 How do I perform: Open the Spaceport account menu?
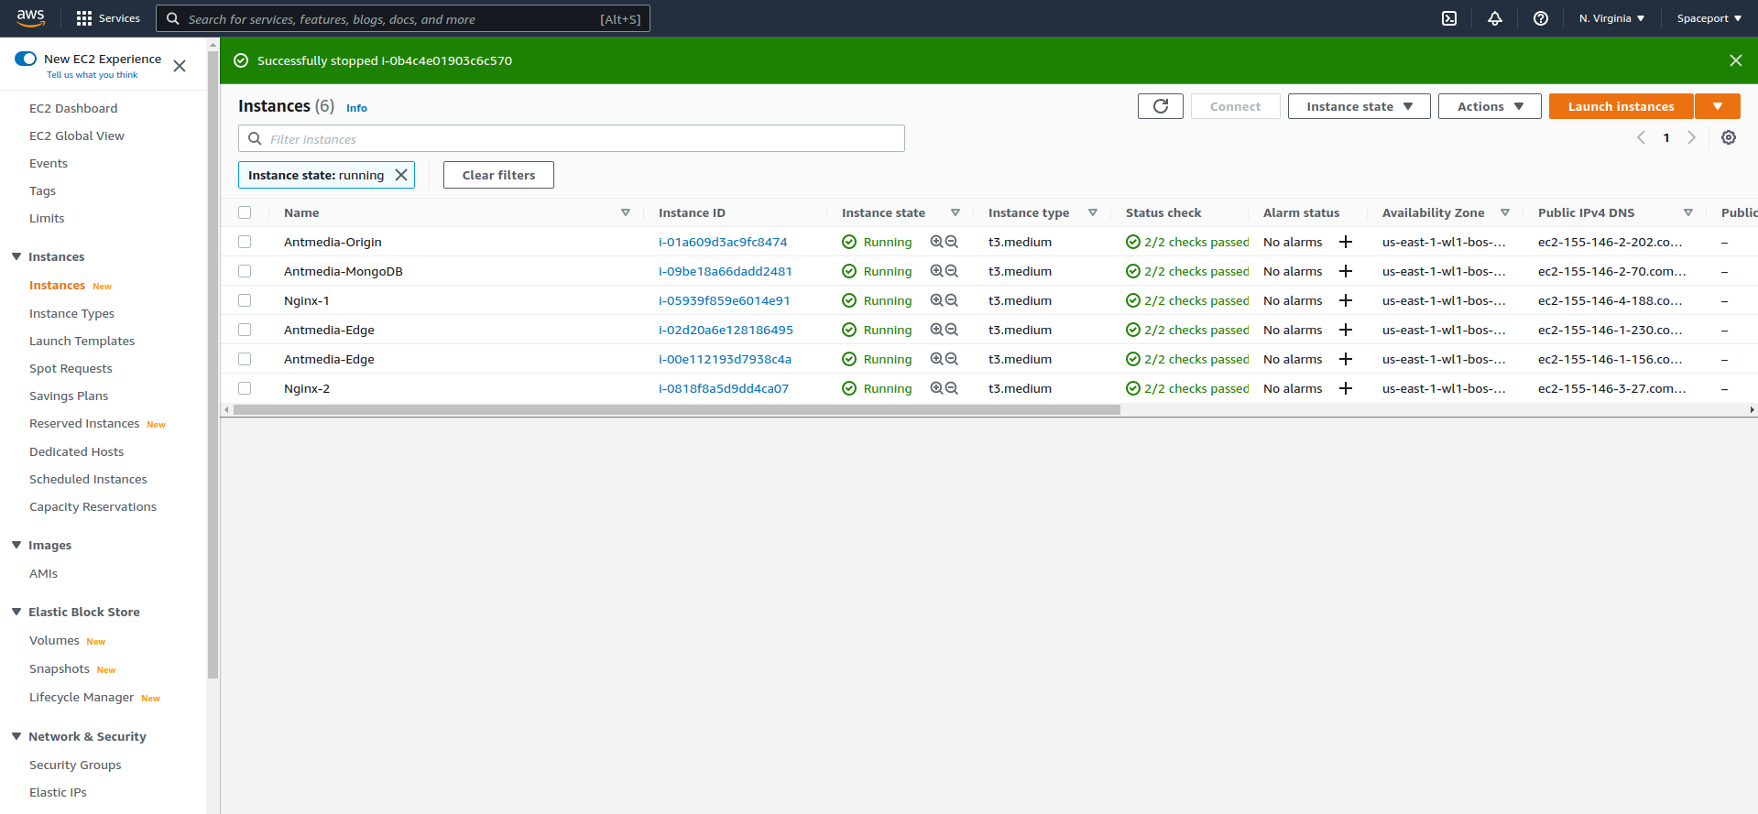tap(1709, 18)
